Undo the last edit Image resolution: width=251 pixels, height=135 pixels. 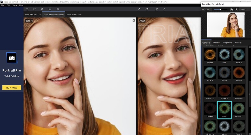(x=27, y=9)
